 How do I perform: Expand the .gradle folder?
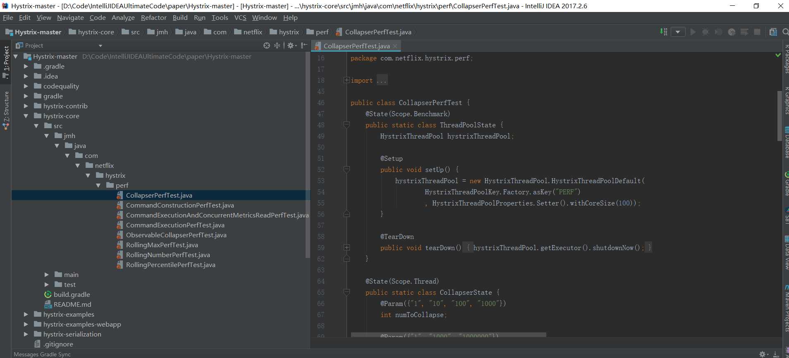tap(26, 66)
